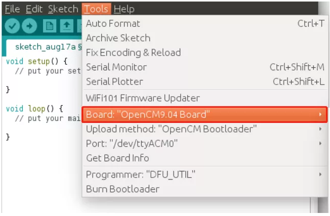Viewport: 330px width, 216px height.
Task: Open the Edit menu
Action: [x=34, y=9]
